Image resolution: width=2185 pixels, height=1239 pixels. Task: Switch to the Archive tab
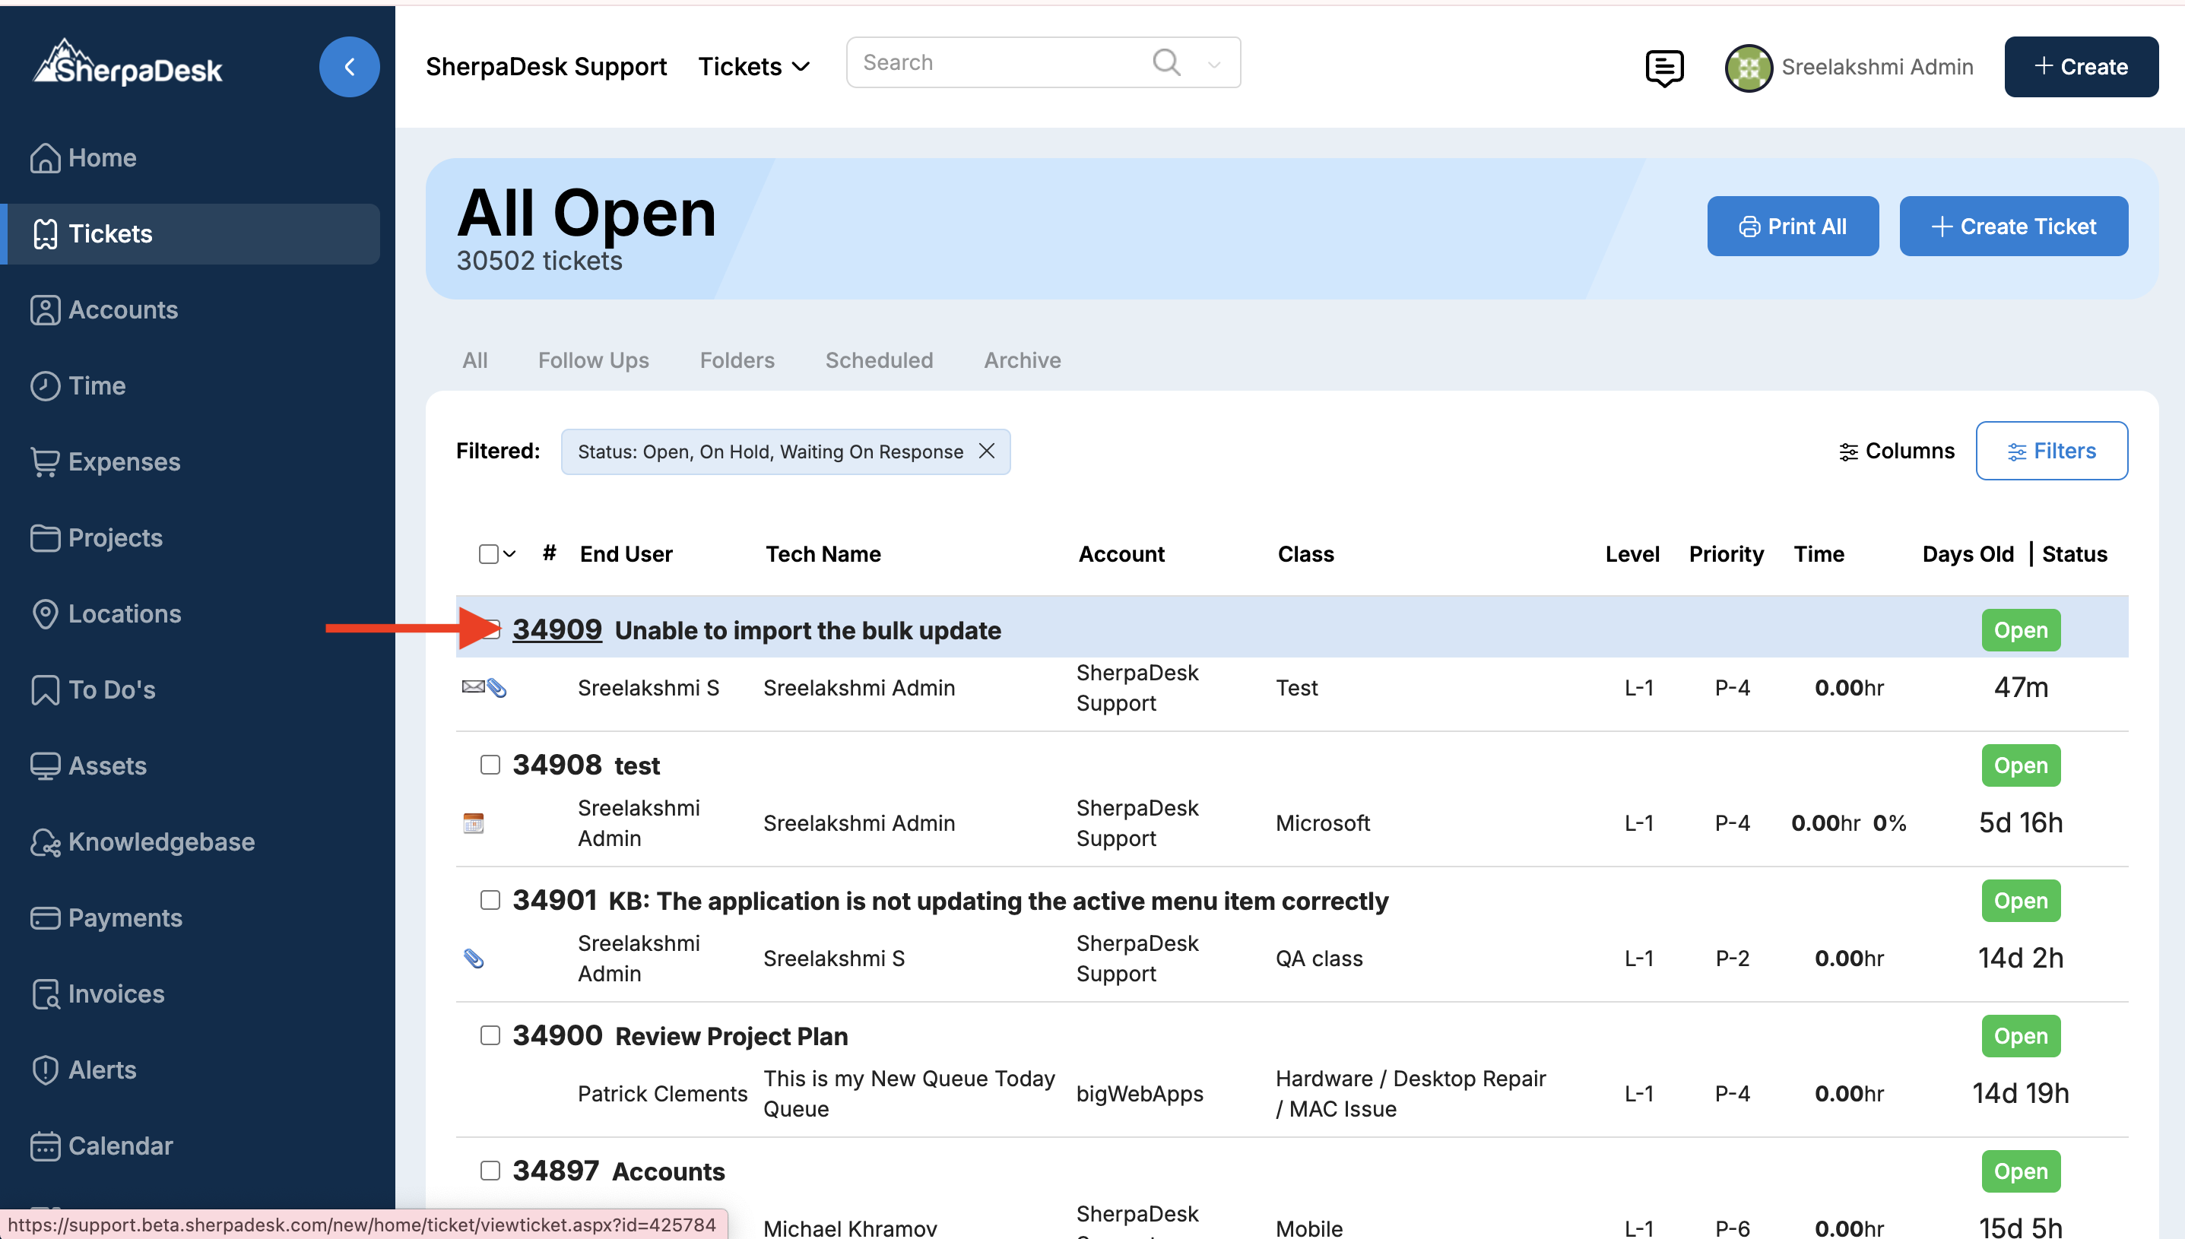[x=1022, y=360]
